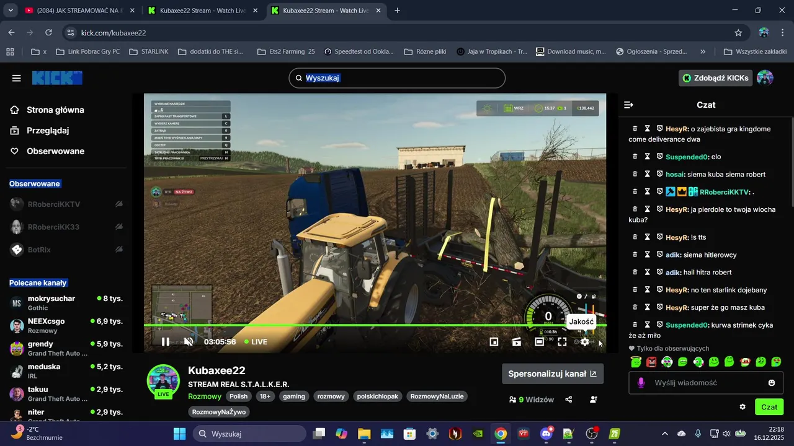The width and height of the screenshot is (794, 446).
Task: Click the purple microphone icon in chat input
Action: [x=641, y=383]
